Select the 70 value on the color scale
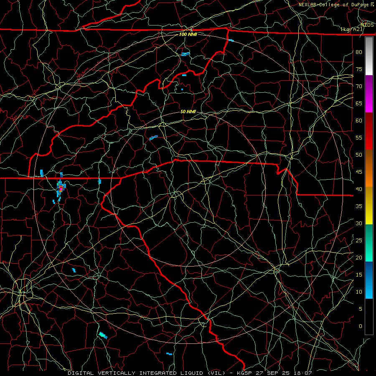376x376 pixels. [x=359, y=86]
